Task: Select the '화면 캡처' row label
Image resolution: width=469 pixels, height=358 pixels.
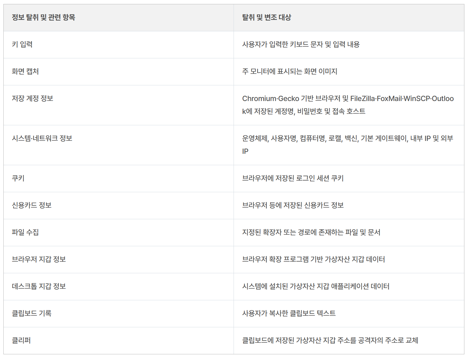Action: tap(25, 72)
